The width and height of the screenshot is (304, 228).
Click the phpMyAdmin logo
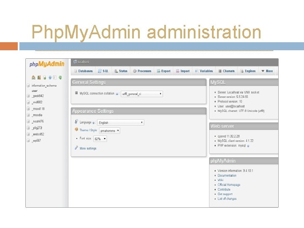pyautogui.click(x=47, y=64)
